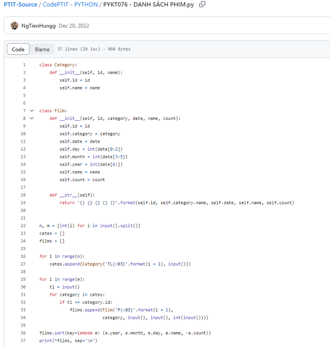Click 'class Category:' code line
Viewport: 330px width, 347px height.
pyautogui.click(x=58, y=65)
